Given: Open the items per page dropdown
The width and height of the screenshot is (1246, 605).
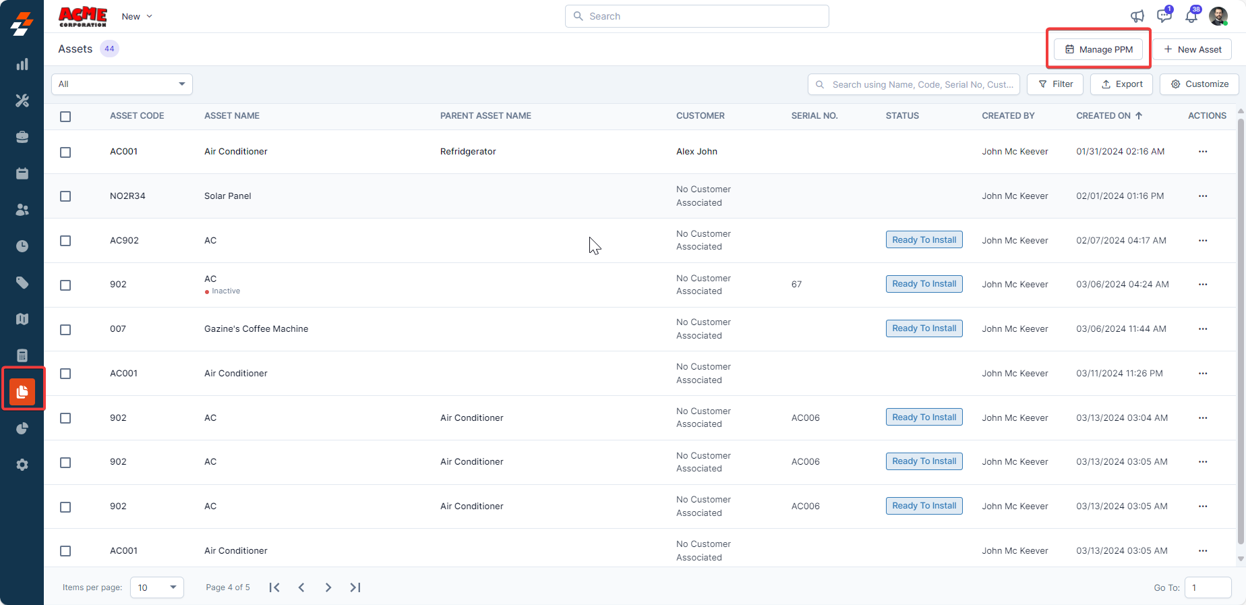Looking at the screenshot, I should coord(157,587).
